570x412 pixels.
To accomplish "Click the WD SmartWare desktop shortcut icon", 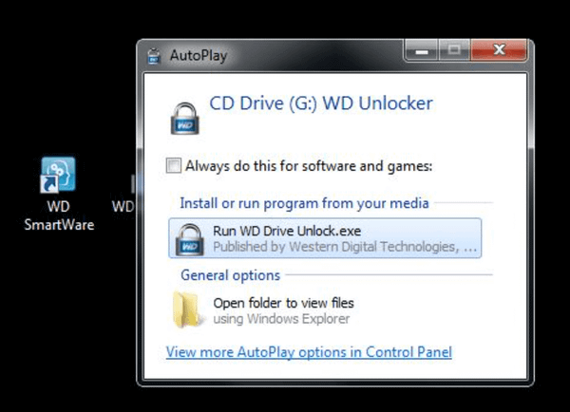I will (x=56, y=176).
